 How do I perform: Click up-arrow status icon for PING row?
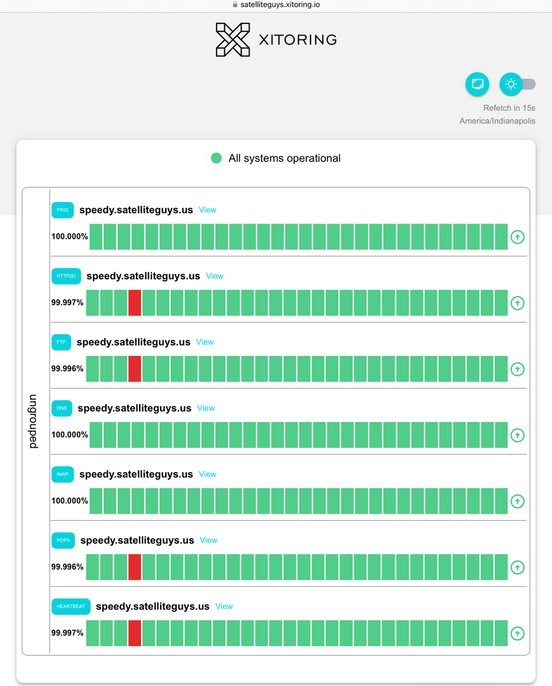(x=518, y=237)
